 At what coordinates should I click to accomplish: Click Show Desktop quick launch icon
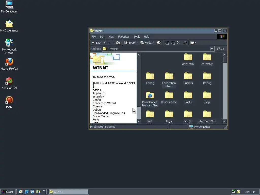click(21, 192)
